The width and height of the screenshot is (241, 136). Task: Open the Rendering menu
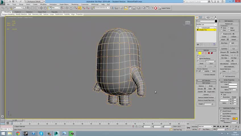pyautogui.click(x=75, y=5)
